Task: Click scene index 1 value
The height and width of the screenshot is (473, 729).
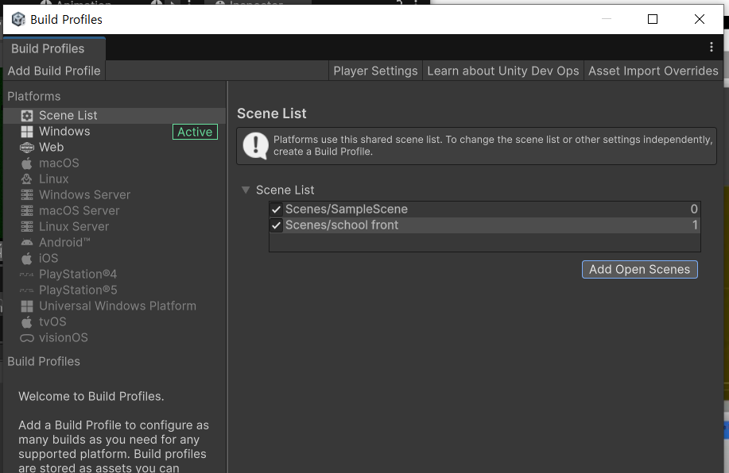Action: [x=695, y=225]
